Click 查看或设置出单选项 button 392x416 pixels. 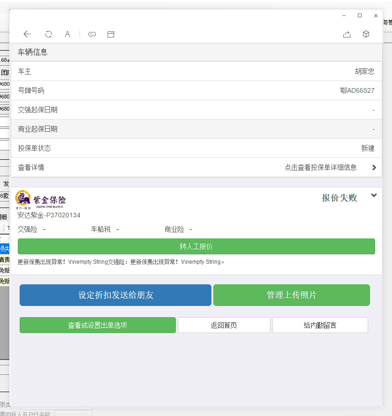point(98,325)
